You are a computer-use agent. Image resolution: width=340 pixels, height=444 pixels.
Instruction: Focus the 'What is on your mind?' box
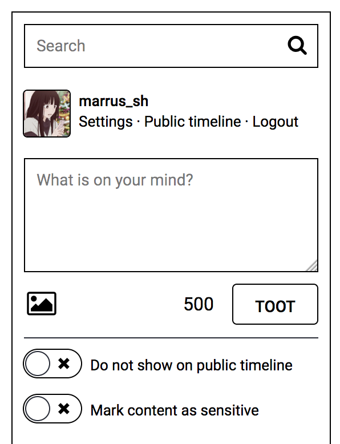[171, 215]
